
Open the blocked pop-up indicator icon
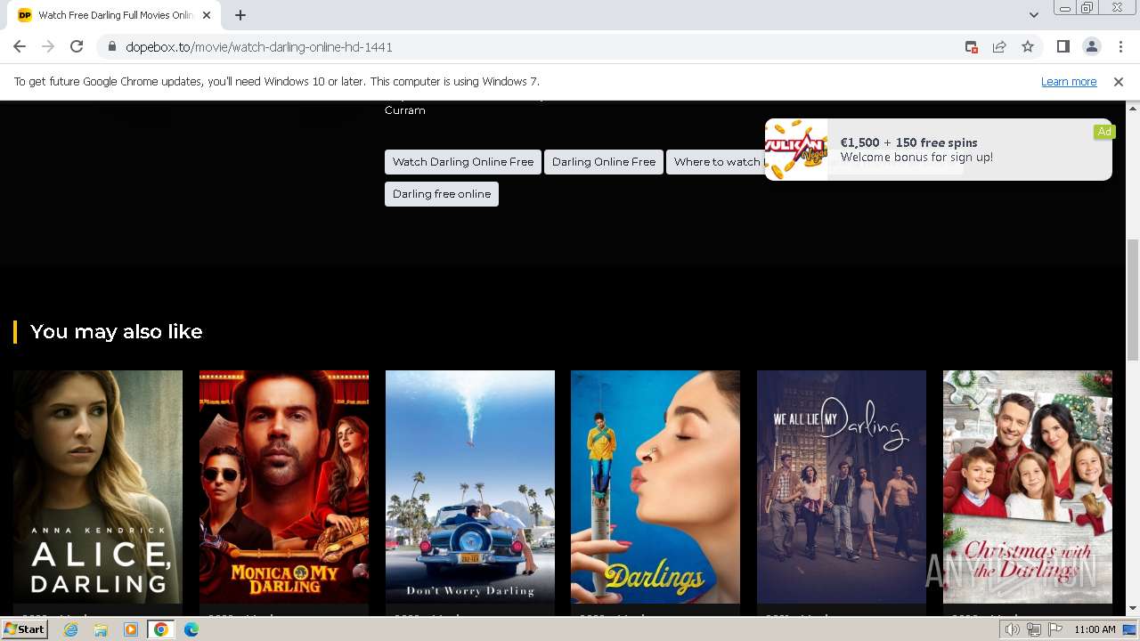point(972,47)
